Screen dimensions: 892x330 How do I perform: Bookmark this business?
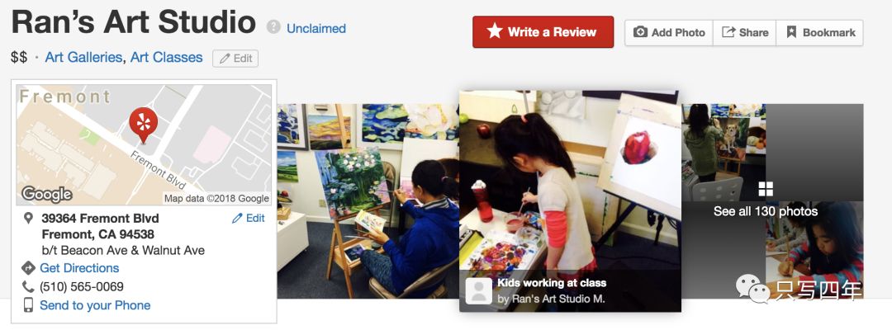[x=820, y=32]
